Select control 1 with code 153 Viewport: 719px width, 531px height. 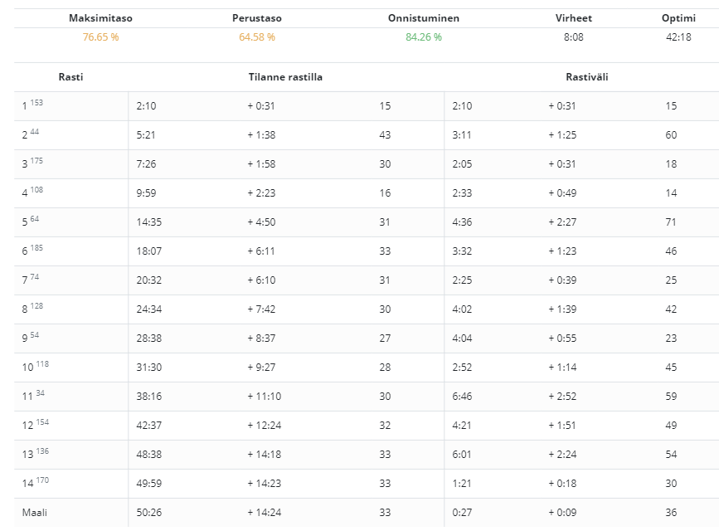pyautogui.click(x=32, y=106)
